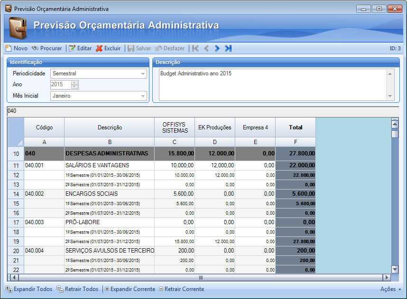
Task: Select EK Produções column header
Action: (x=215, y=127)
